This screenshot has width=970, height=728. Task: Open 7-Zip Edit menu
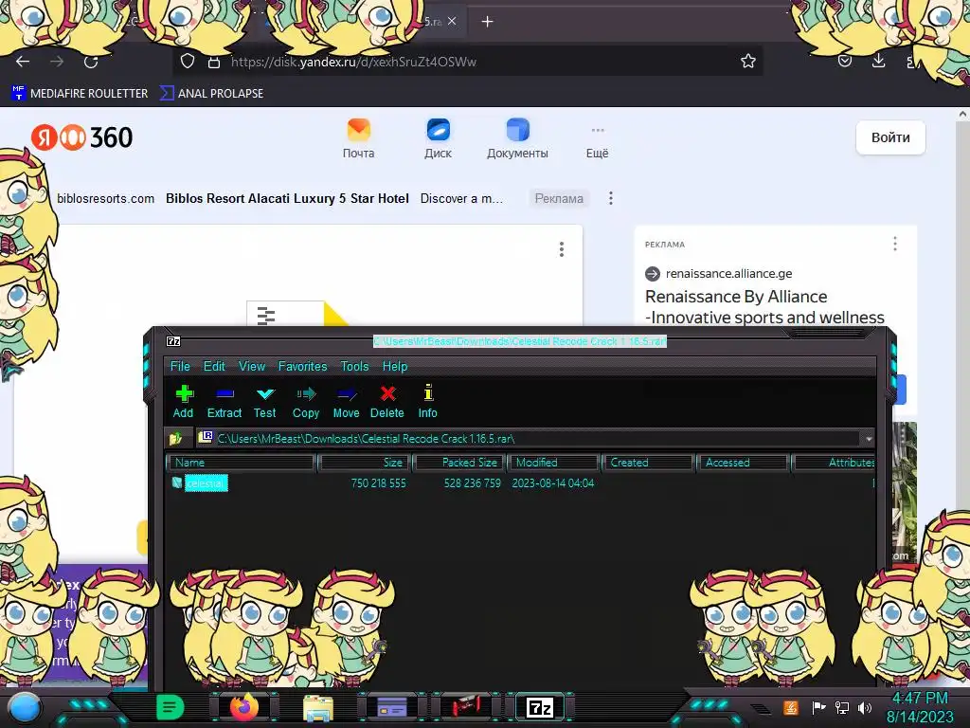point(214,367)
